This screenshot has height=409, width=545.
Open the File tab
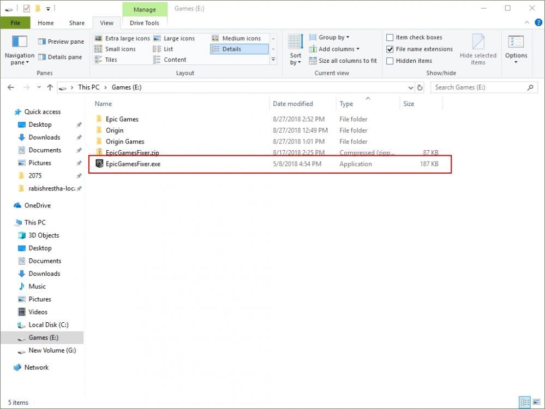[x=15, y=23]
